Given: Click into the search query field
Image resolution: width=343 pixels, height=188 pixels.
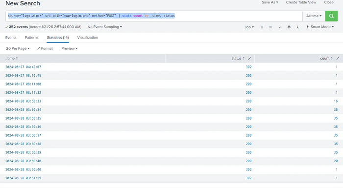Looking at the screenshot, I should [x=154, y=16].
